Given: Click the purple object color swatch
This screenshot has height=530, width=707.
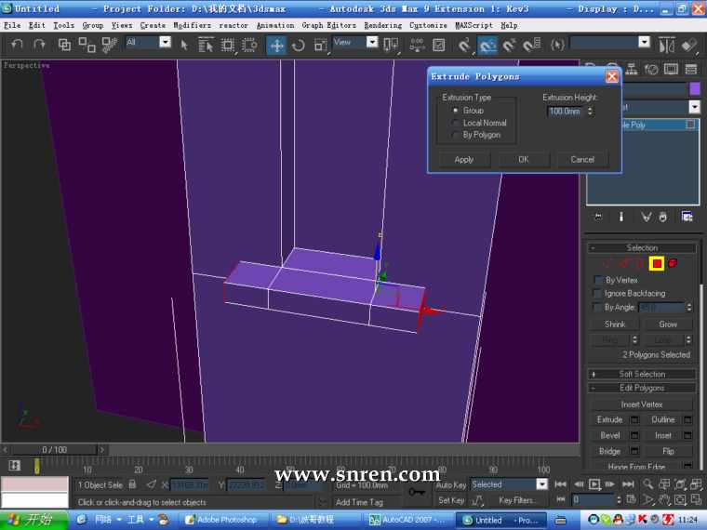Looking at the screenshot, I should 694,88.
